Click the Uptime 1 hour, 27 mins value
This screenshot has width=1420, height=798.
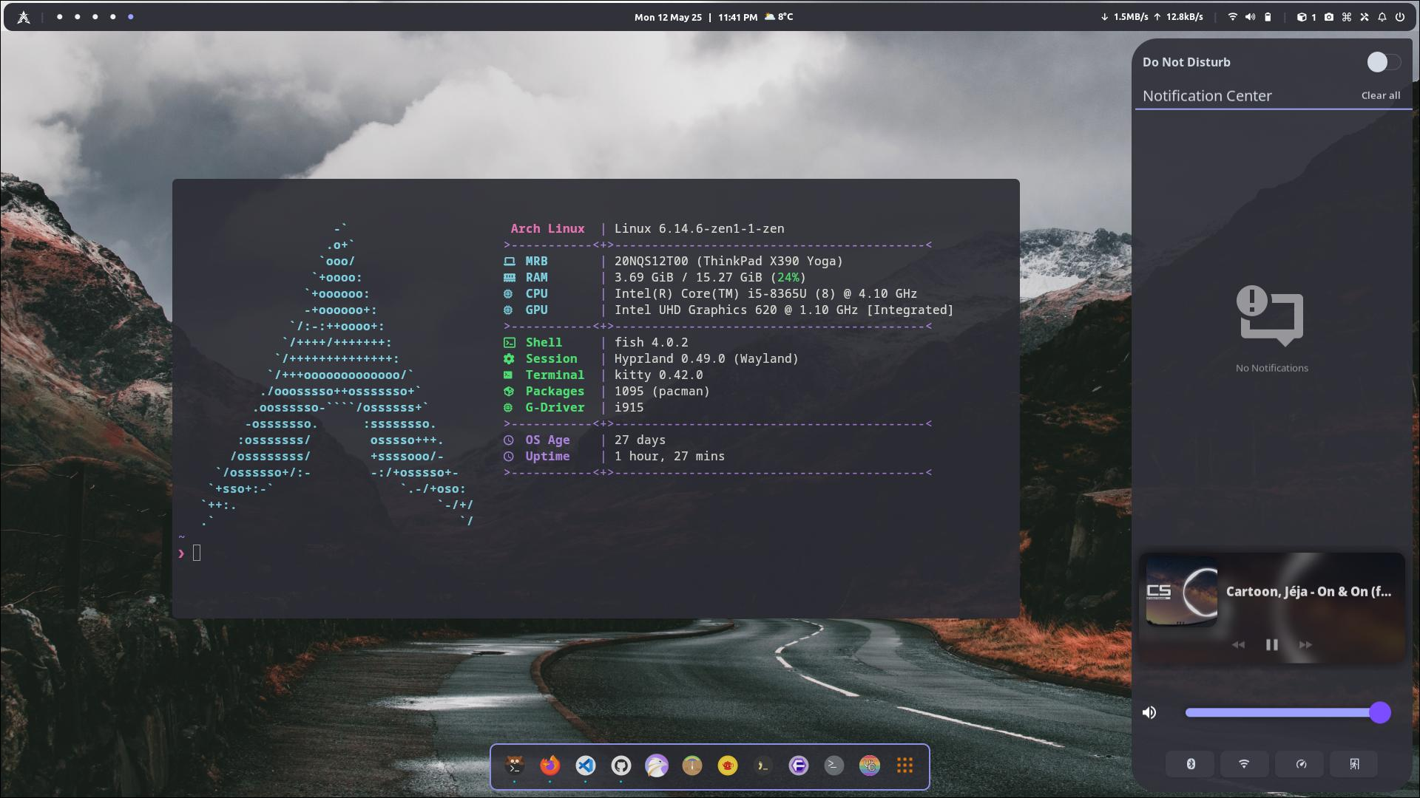tap(669, 457)
